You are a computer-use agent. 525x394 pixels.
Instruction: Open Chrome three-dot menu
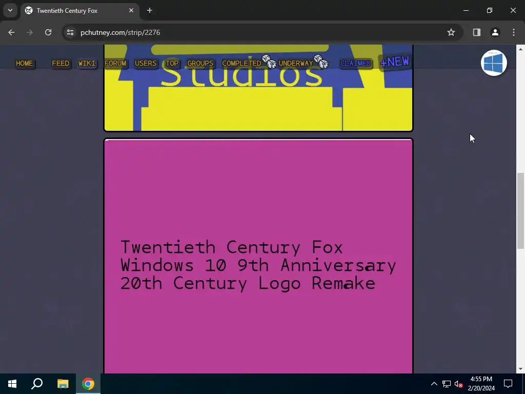pyautogui.click(x=514, y=32)
